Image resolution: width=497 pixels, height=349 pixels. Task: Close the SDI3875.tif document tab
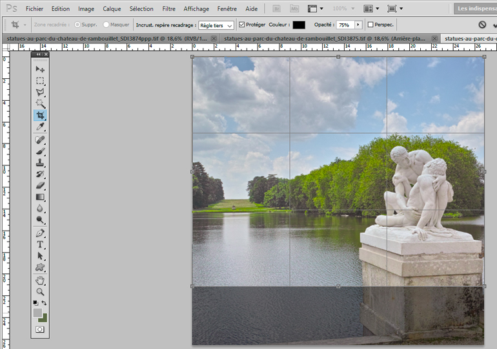(x=434, y=38)
